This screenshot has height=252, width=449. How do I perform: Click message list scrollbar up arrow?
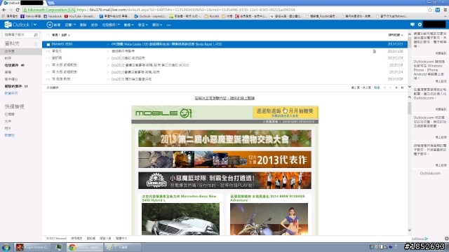tap(410, 34)
